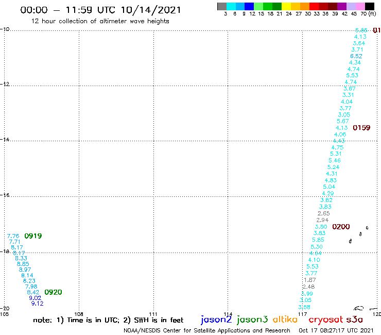
Task: Click blue wave height value 9.02
Action: click(x=35, y=298)
